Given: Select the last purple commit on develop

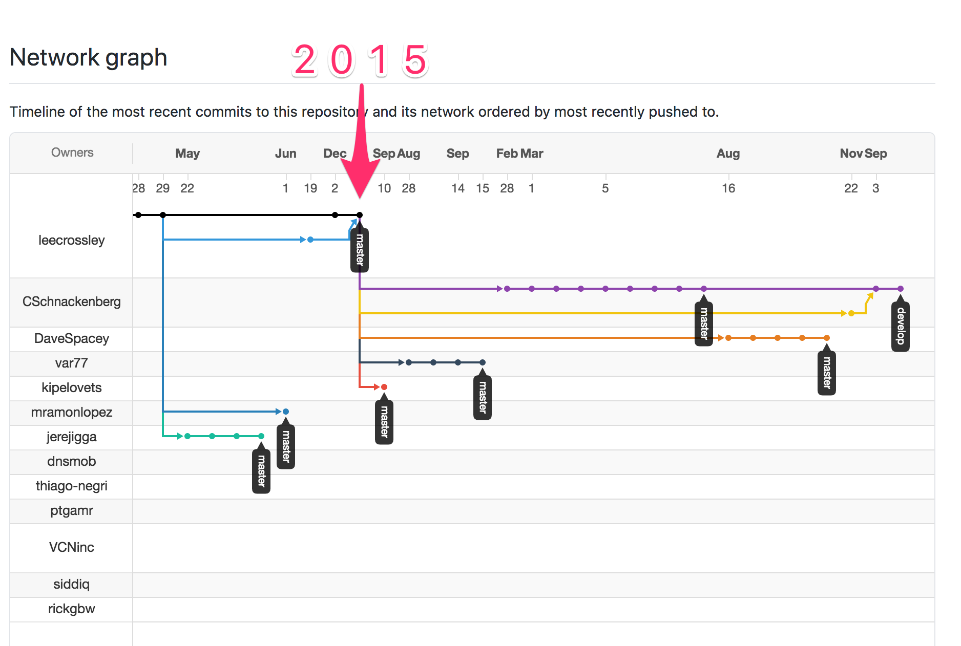Looking at the screenshot, I should point(901,289).
